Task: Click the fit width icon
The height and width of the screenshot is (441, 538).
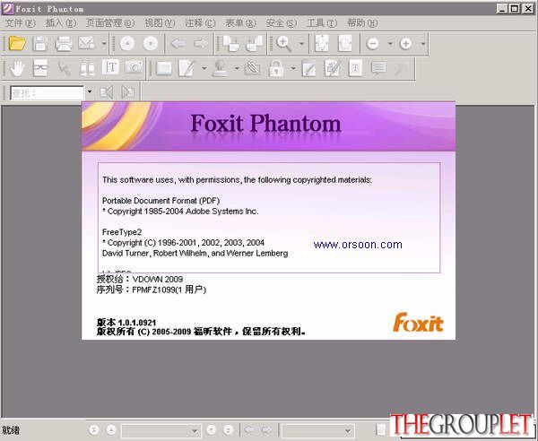Action: click(345, 44)
